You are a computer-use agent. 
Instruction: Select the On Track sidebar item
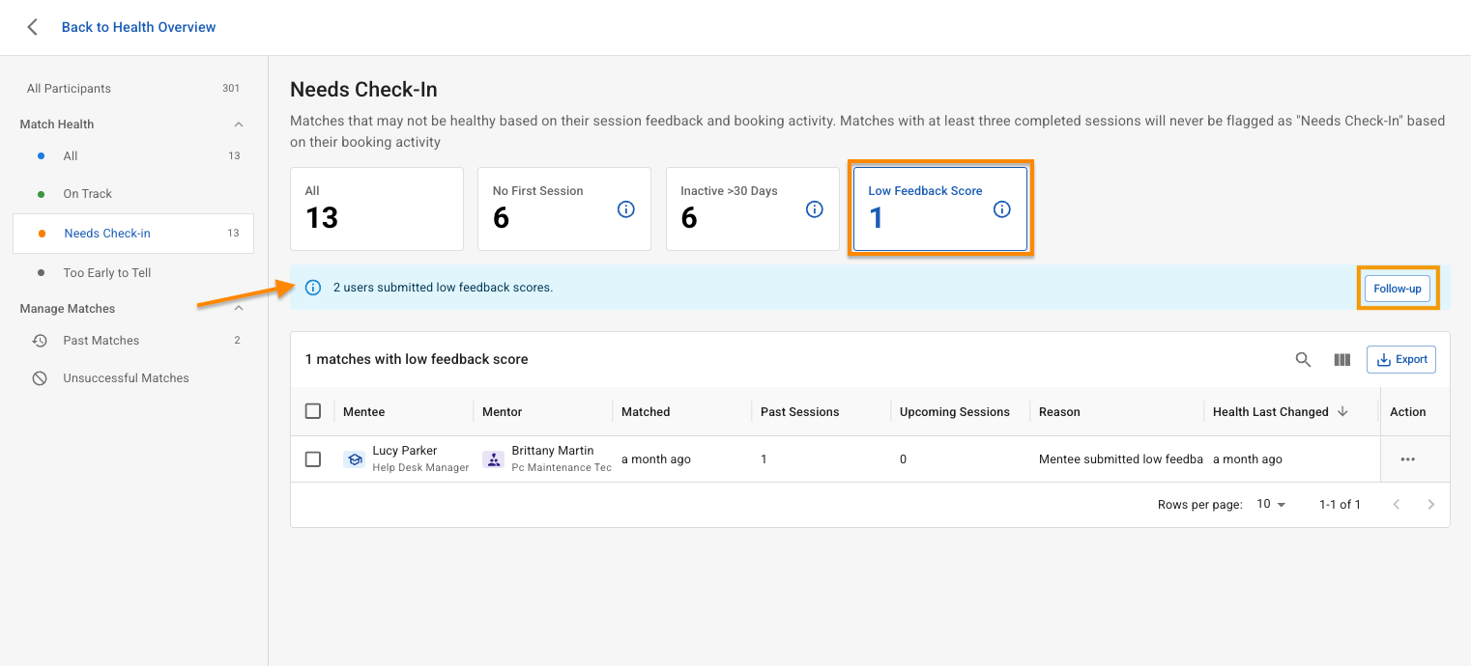pos(88,194)
